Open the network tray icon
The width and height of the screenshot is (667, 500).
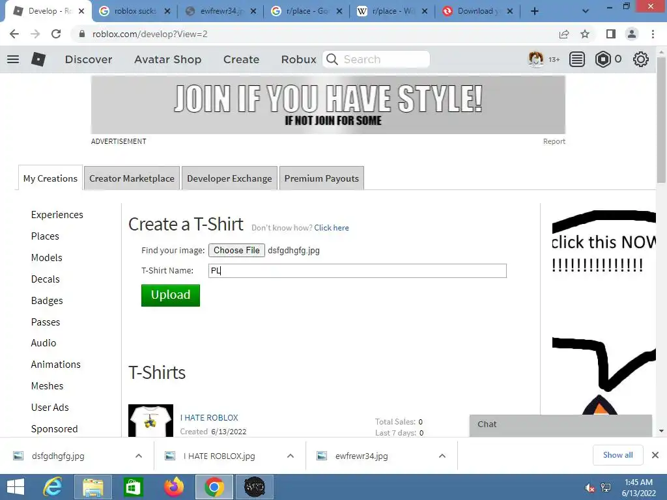606,488
